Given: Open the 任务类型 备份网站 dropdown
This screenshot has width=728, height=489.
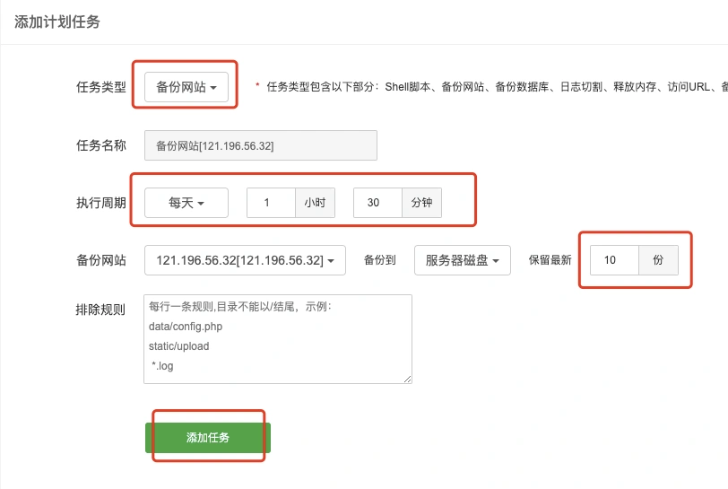Looking at the screenshot, I should point(186,87).
